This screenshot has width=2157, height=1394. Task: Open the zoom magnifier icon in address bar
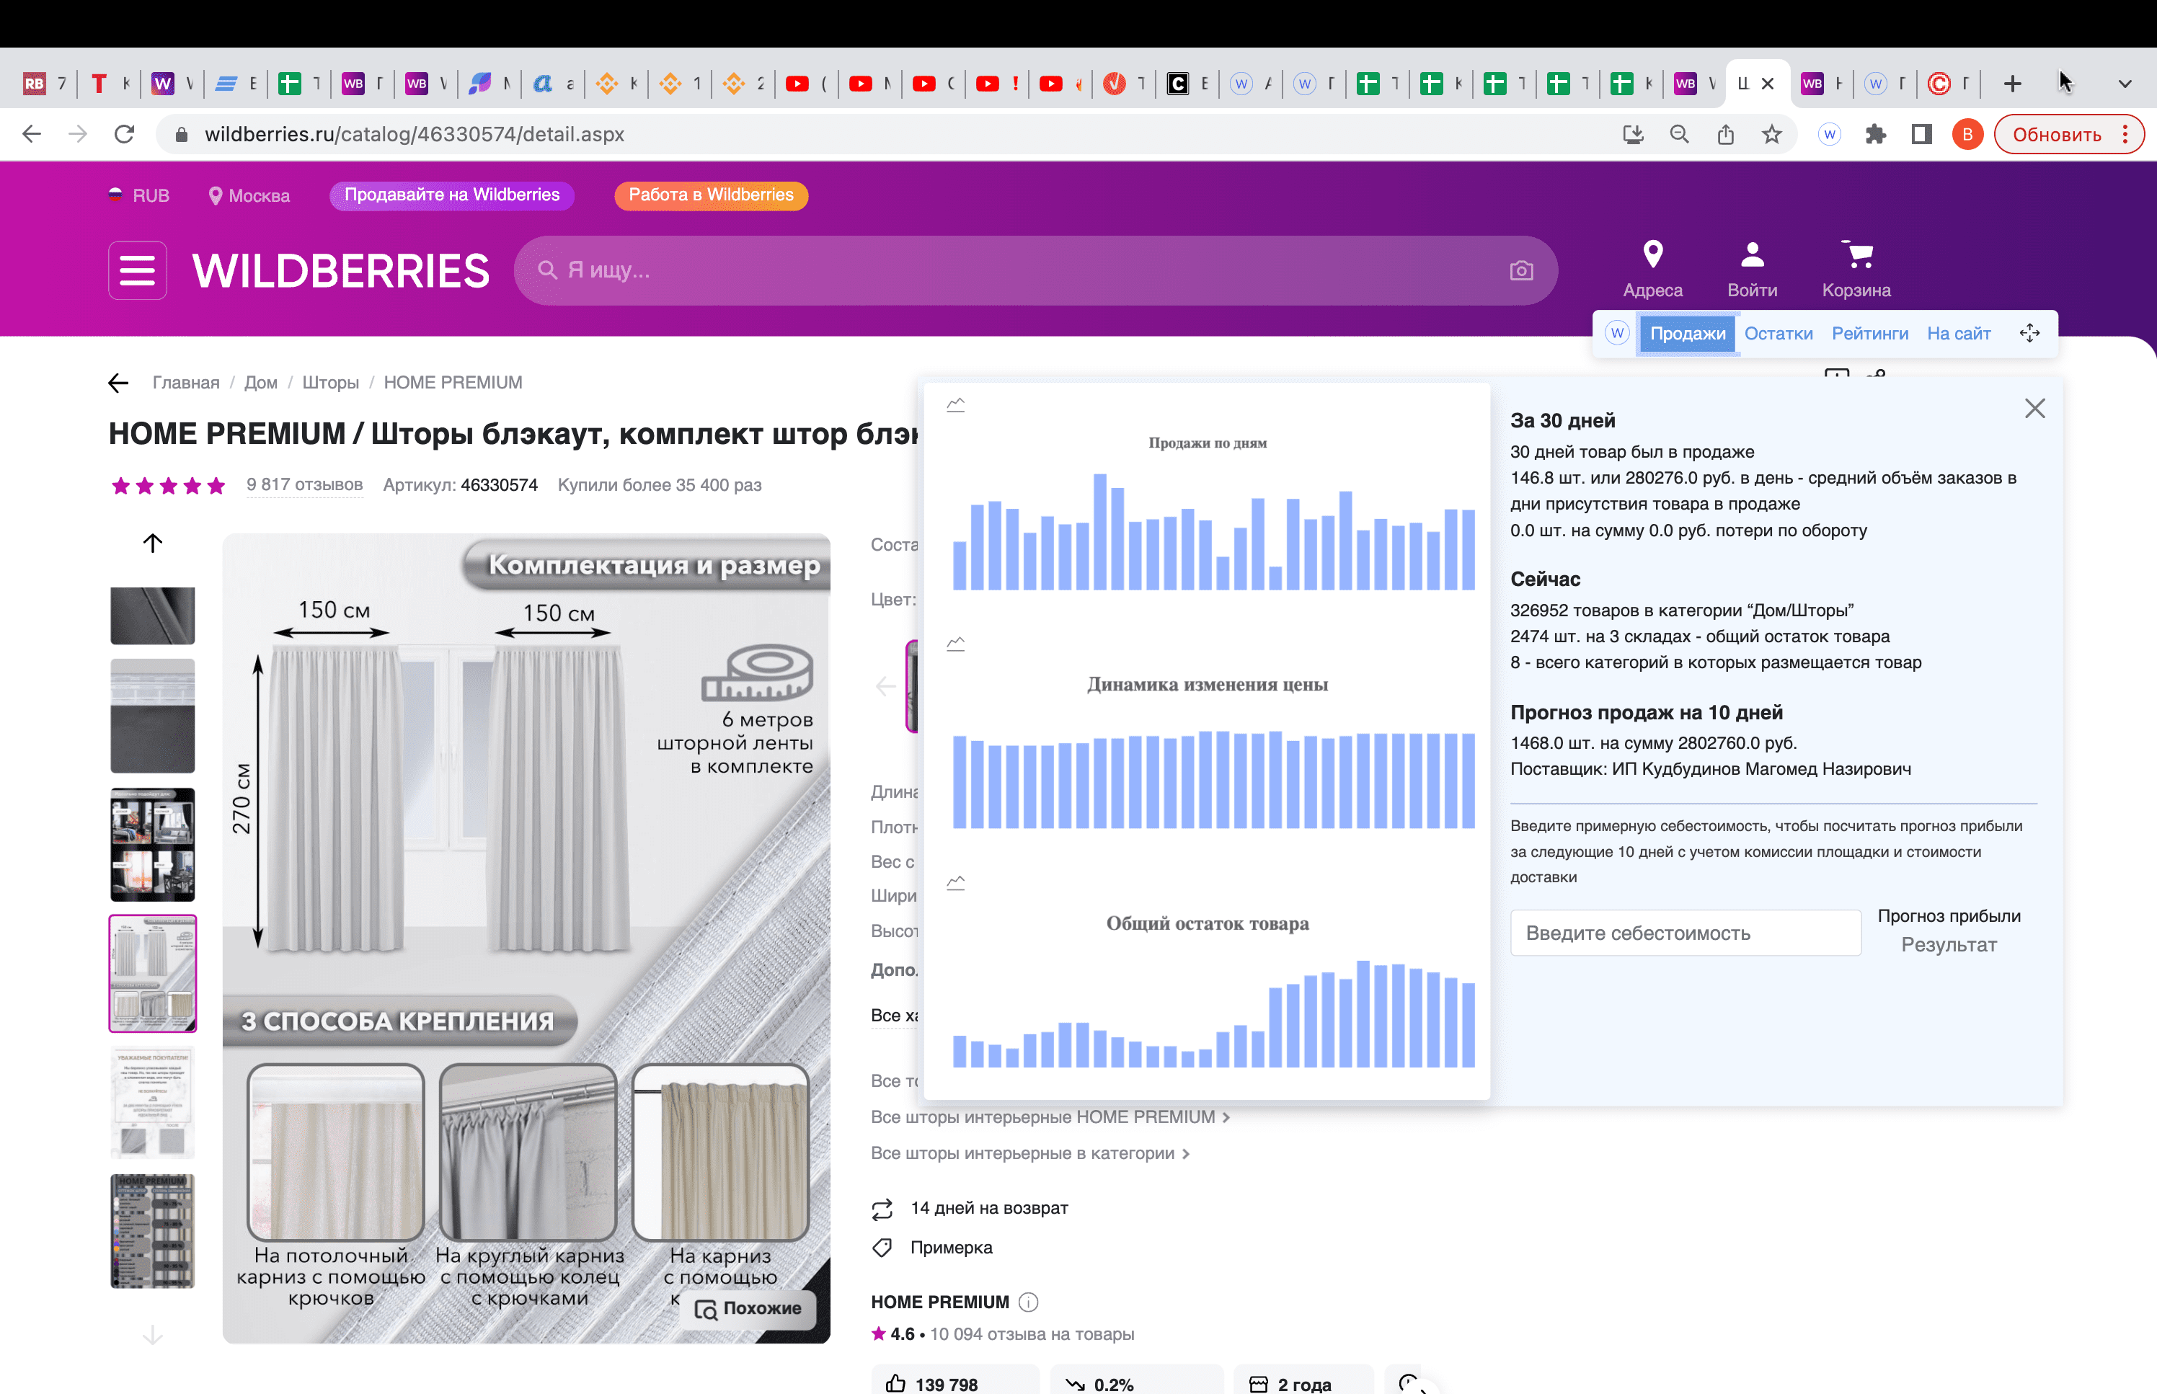(1679, 134)
